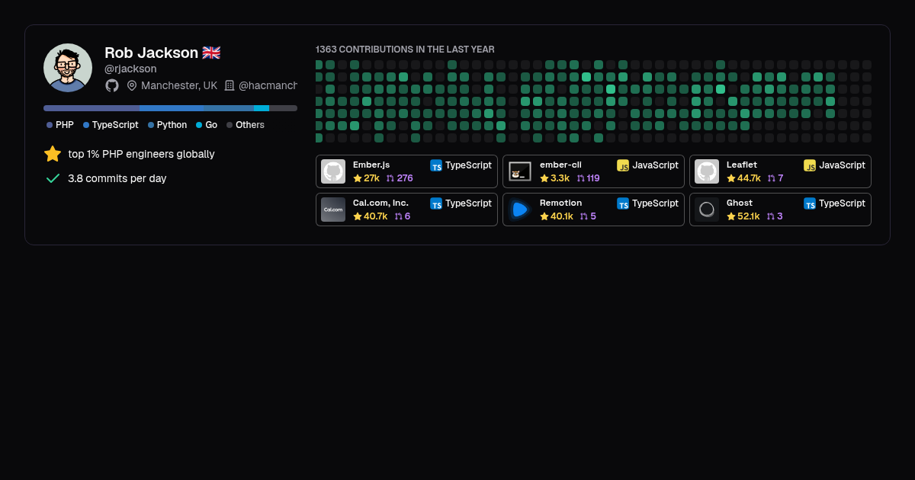Click the Ghost circle logo

click(707, 210)
